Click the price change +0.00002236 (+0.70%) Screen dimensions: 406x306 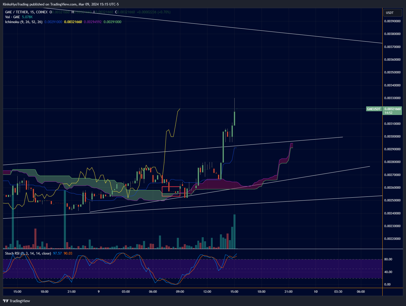point(154,12)
